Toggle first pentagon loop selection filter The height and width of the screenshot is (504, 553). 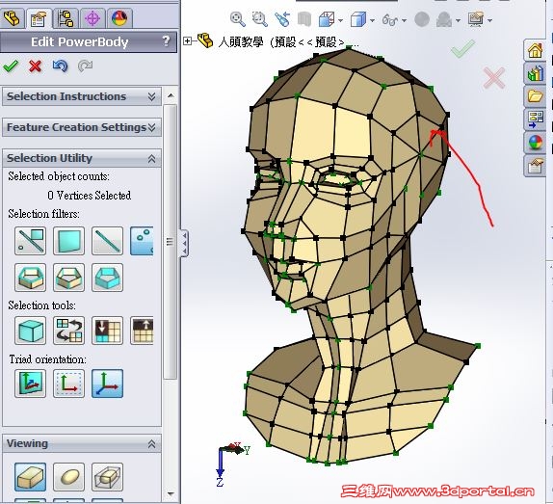pos(30,278)
